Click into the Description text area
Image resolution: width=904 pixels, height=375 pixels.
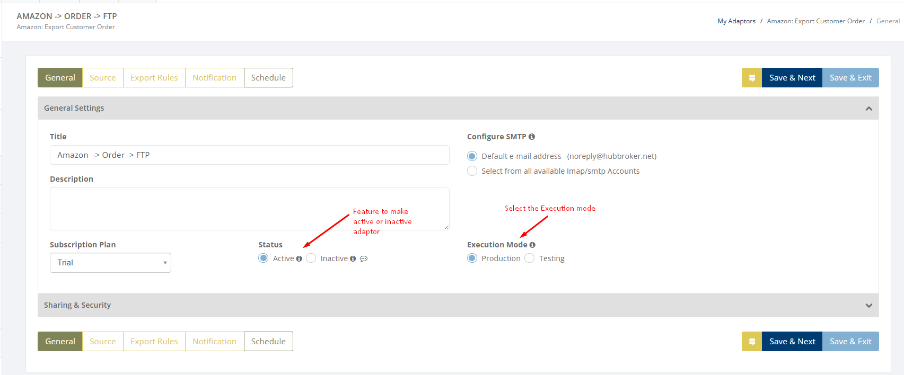pos(249,209)
